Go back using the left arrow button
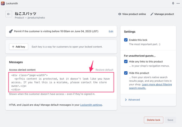The width and height of the screenshot is (182, 127). tap(9, 14)
